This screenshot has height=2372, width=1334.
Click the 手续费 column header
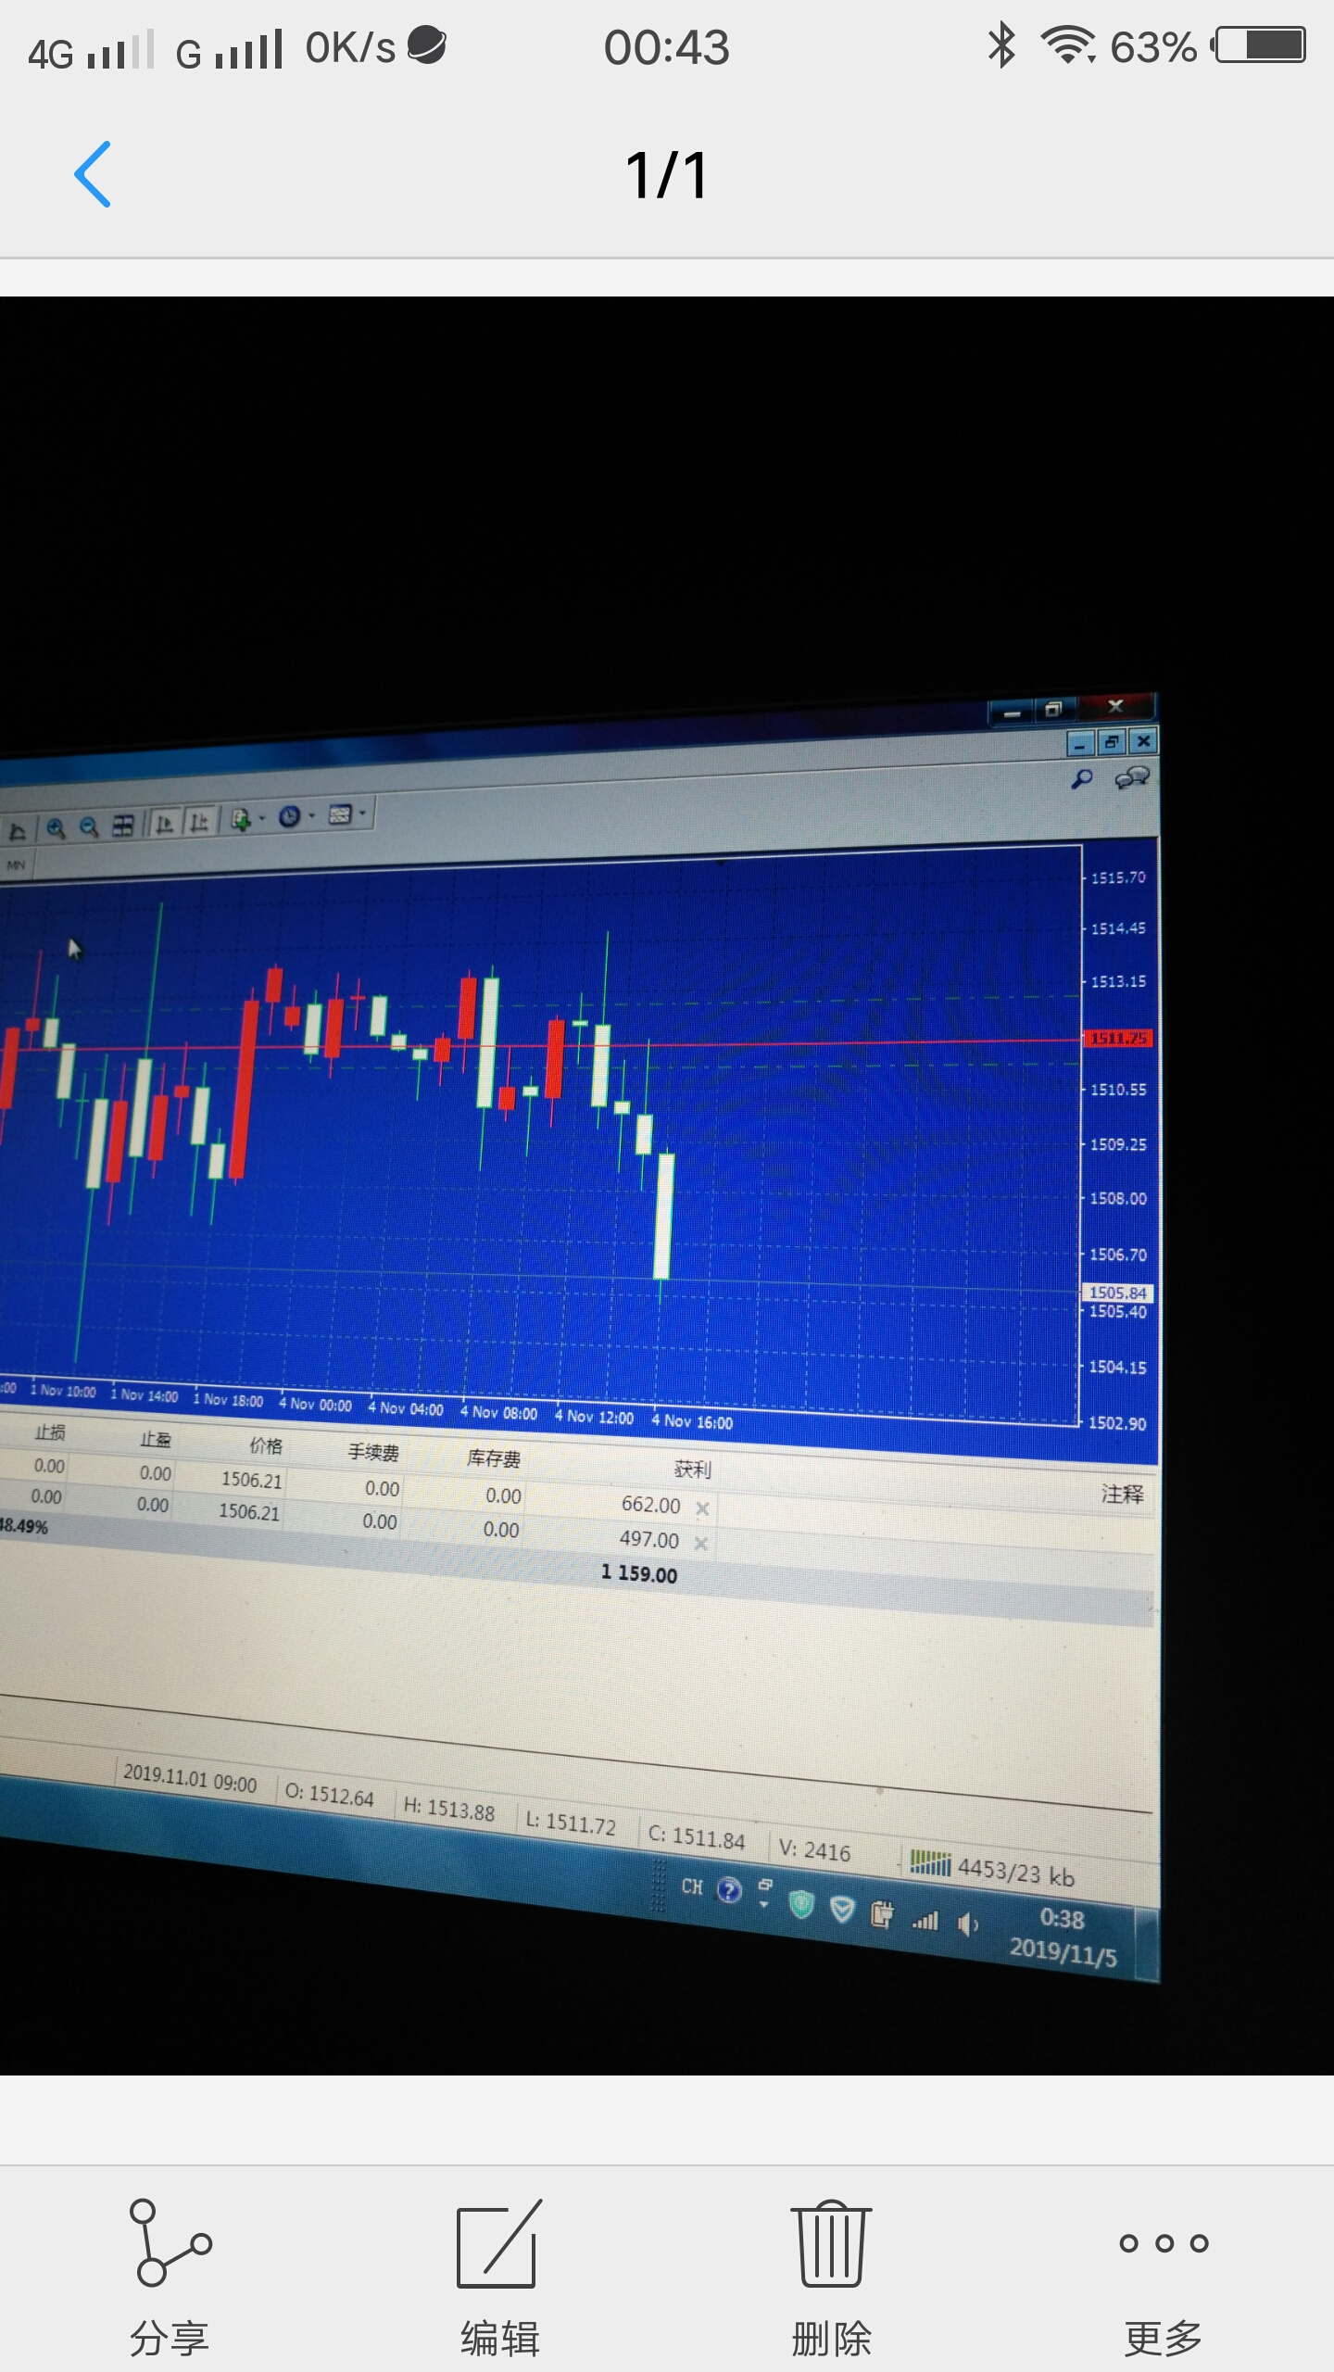pyautogui.click(x=373, y=1452)
